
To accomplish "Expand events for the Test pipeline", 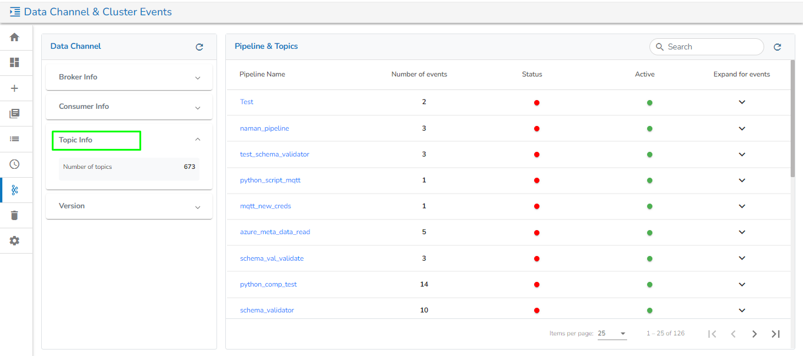I will click(x=742, y=102).
